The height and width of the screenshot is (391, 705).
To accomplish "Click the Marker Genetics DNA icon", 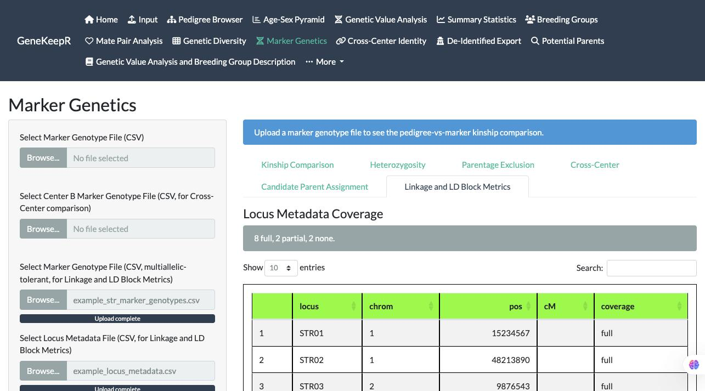I will click(260, 41).
